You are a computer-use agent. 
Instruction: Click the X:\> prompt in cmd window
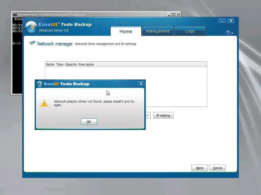pyautogui.click(x=17, y=43)
